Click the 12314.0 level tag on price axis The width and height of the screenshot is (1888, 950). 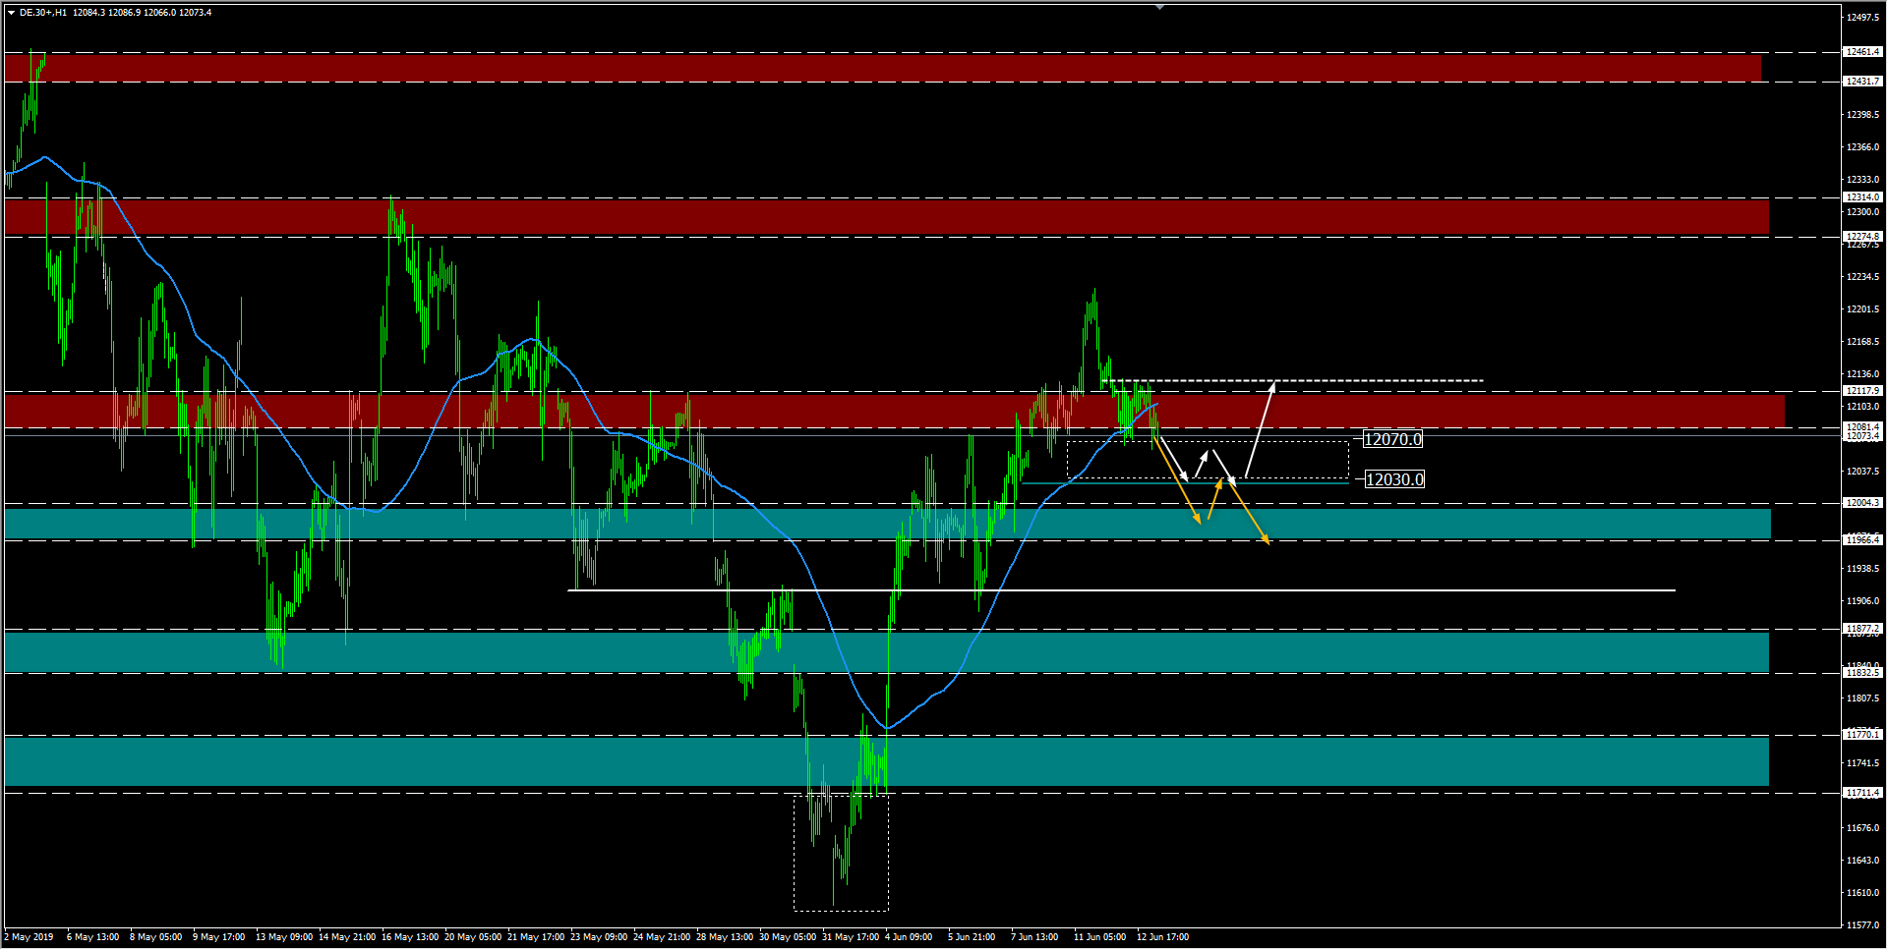[x=1862, y=197]
